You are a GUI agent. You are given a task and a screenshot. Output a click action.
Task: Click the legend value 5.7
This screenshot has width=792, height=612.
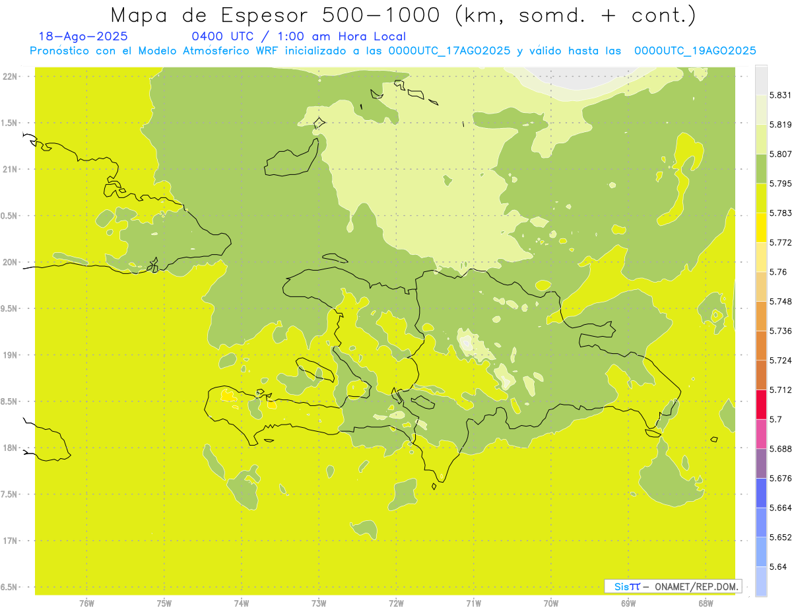[x=775, y=419]
